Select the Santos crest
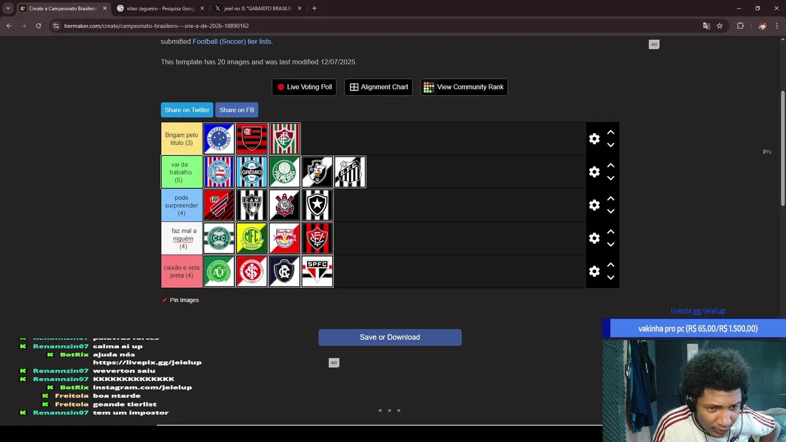 click(x=350, y=172)
